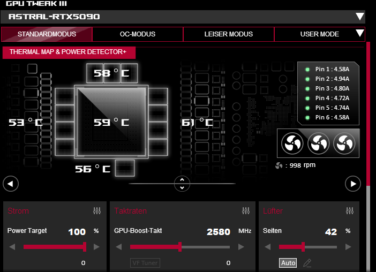Click the 58 °C top memory temperature

point(111,73)
